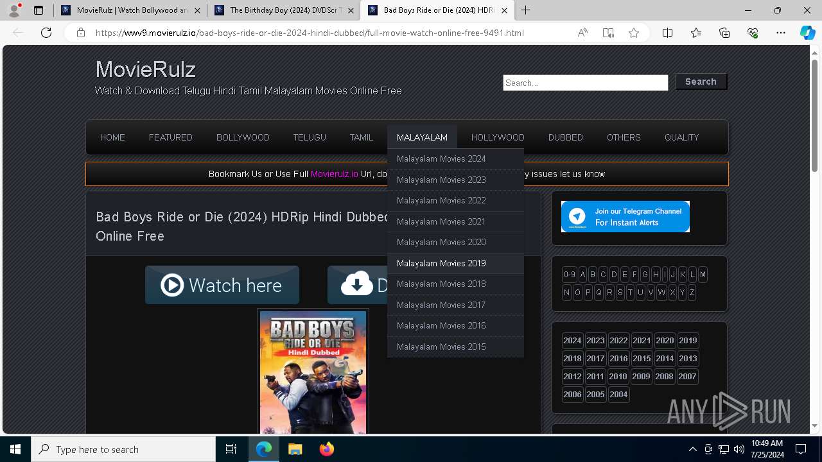Choose Malayalam Movies 2019 entry
The height and width of the screenshot is (462, 822).
455,263
